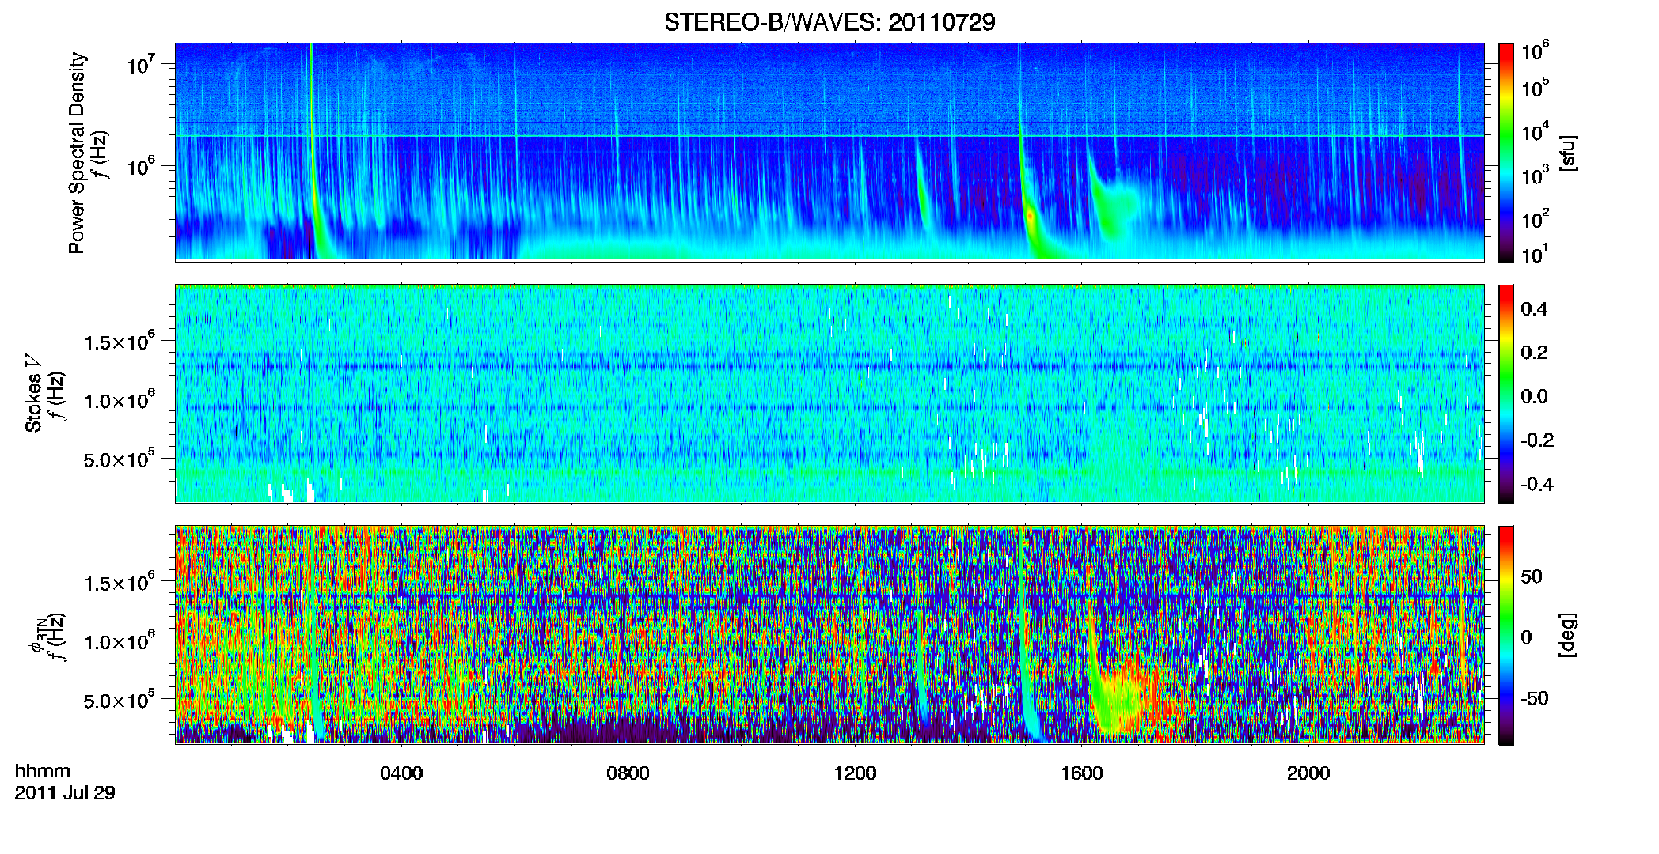Click the hhmm time format label

coord(43,771)
